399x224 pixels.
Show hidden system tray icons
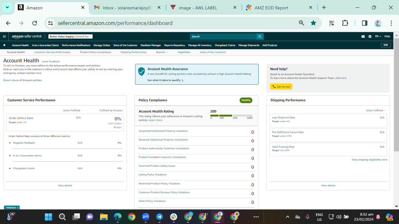click(x=288, y=217)
